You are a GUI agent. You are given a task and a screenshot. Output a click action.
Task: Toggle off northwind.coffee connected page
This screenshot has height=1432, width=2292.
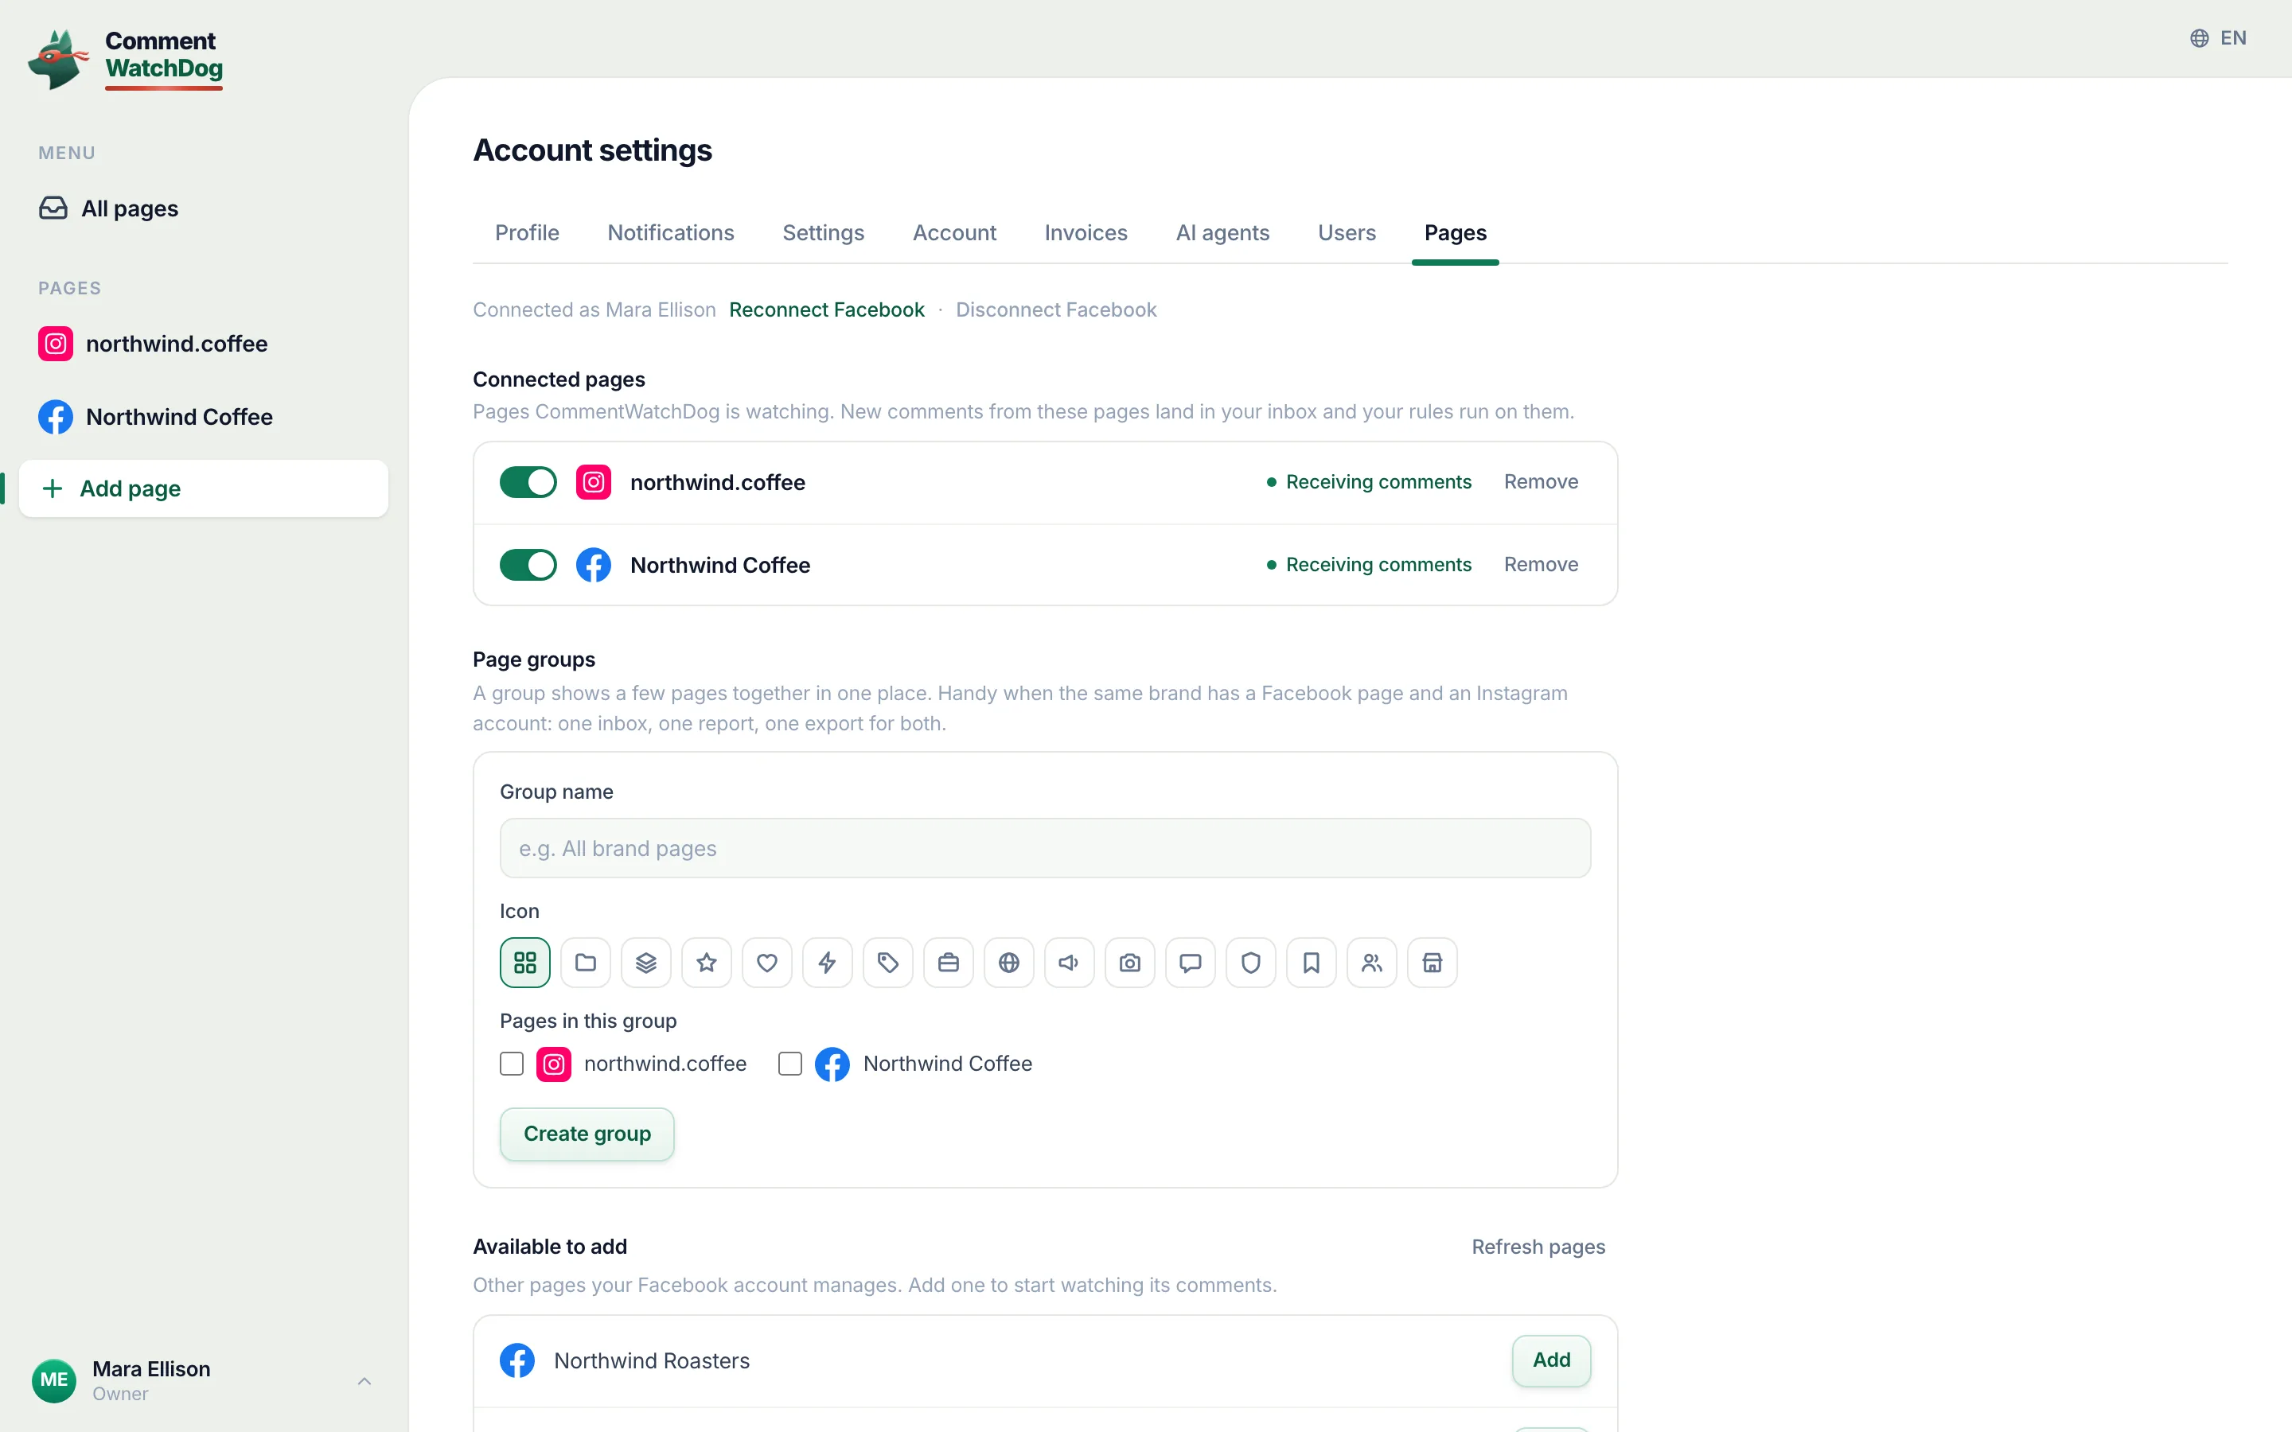tap(528, 482)
